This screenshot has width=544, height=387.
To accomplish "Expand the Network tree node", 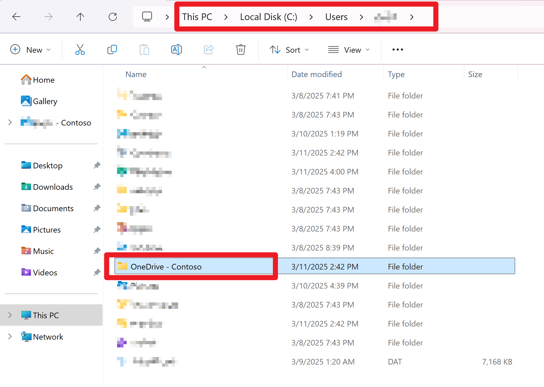I will click(10, 336).
